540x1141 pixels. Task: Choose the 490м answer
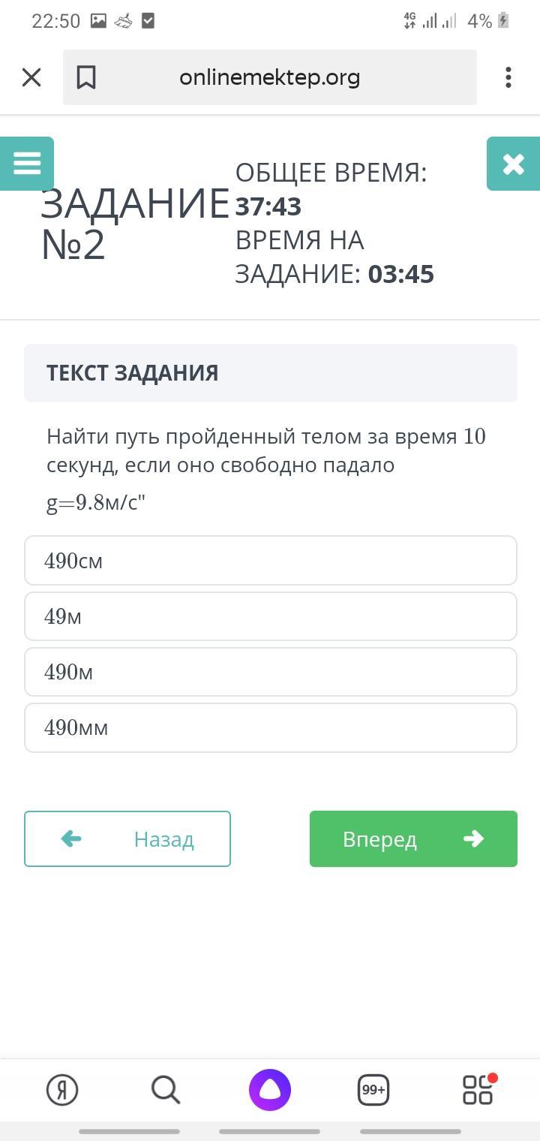[x=271, y=672]
